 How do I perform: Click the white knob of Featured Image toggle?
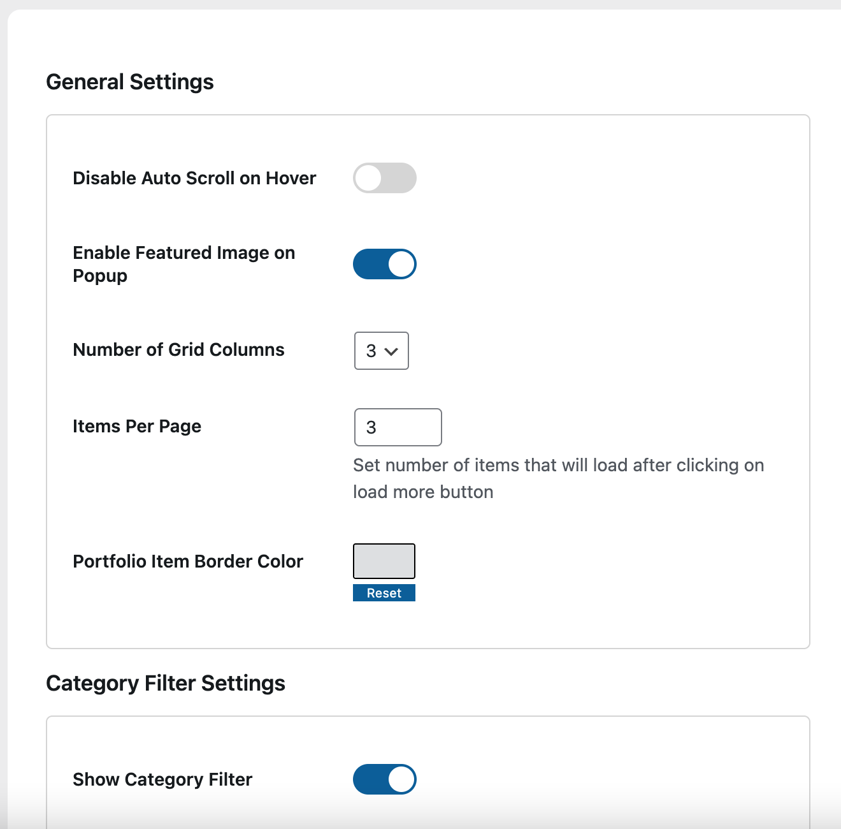pyautogui.click(x=401, y=264)
